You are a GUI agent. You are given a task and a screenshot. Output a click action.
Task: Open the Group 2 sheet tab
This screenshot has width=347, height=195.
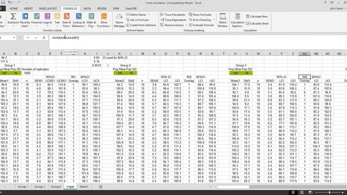40,187
